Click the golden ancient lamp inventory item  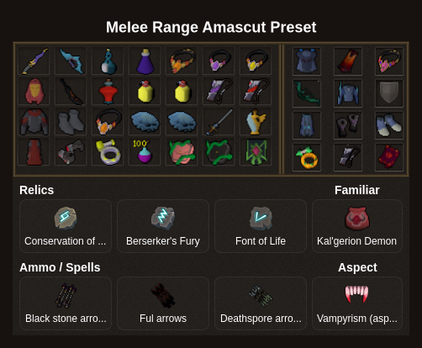[x=256, y=122]
